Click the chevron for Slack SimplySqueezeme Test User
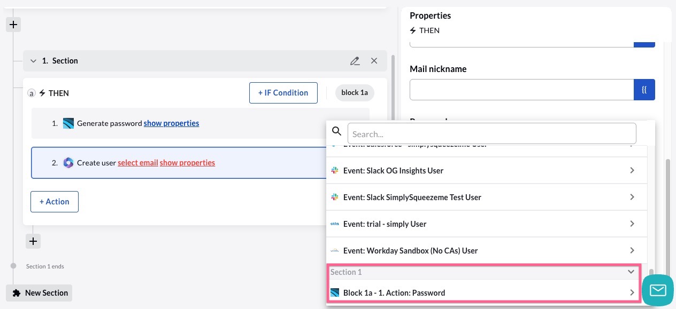This screenshot has height=309, width=676. point(632,197)
